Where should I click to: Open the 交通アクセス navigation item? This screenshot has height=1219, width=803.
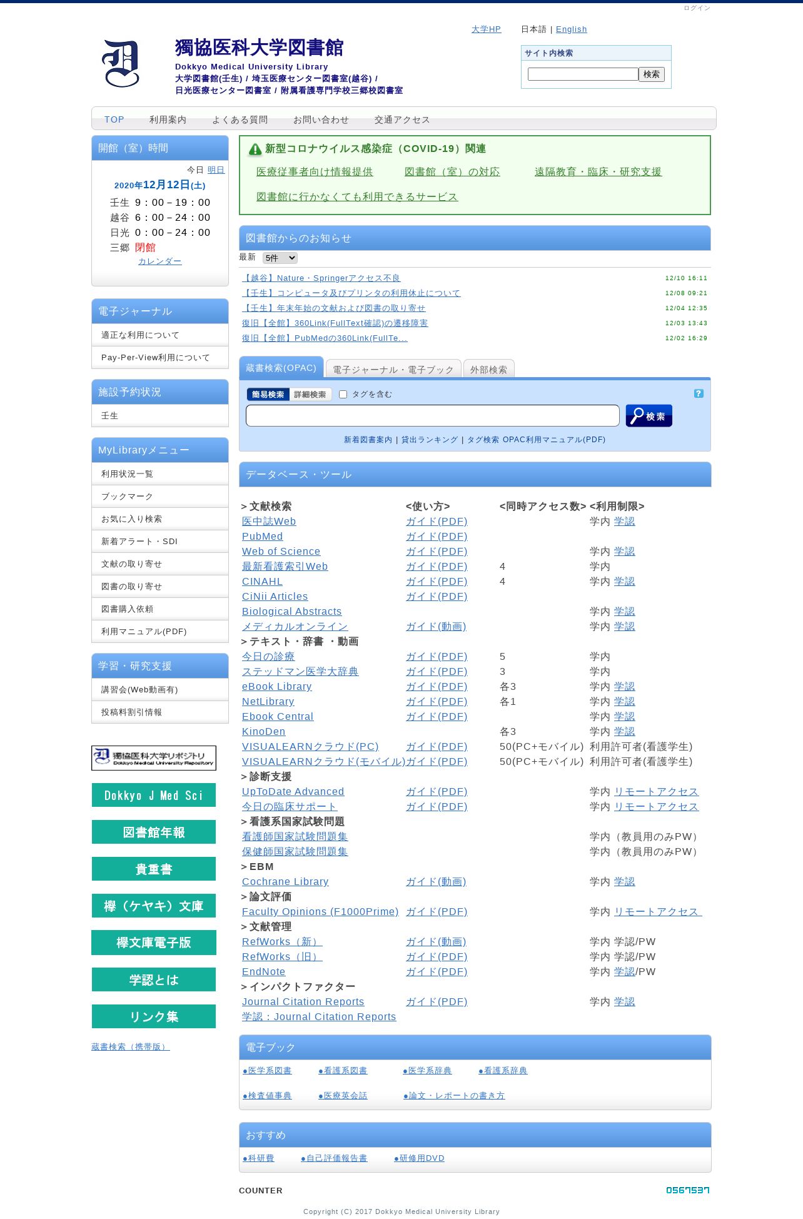coord(403,119)
